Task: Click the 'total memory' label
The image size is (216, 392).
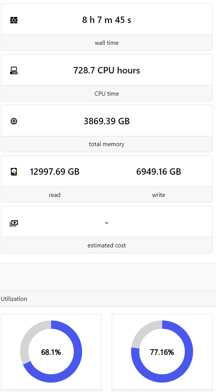Action: 106,144
